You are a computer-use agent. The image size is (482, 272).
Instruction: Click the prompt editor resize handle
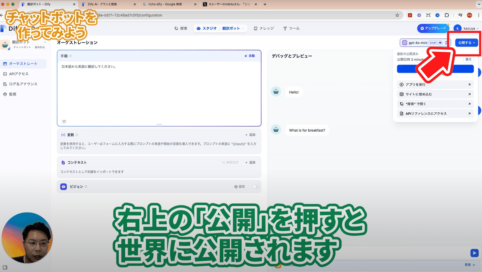point(159,124)
